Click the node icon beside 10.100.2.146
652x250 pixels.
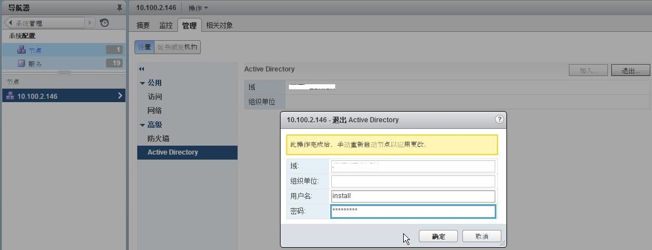[x=10, y=95]
